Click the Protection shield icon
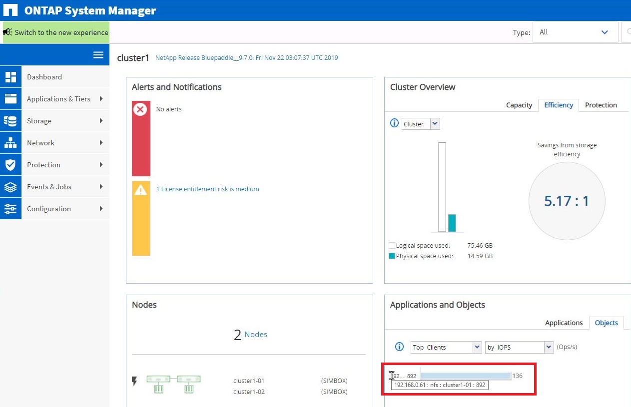The width and height of the screenshot is (631, 407). [x=10, y=165]
